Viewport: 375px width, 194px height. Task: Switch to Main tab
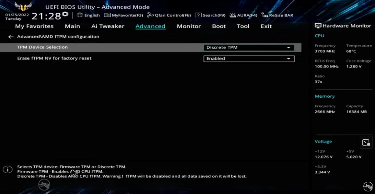(x=72, y=26)
